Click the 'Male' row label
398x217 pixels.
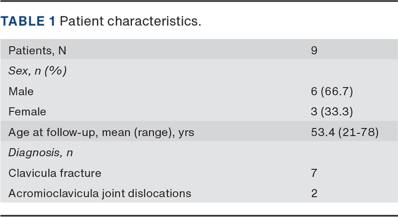pyautogui.click(x=21, y=92)
